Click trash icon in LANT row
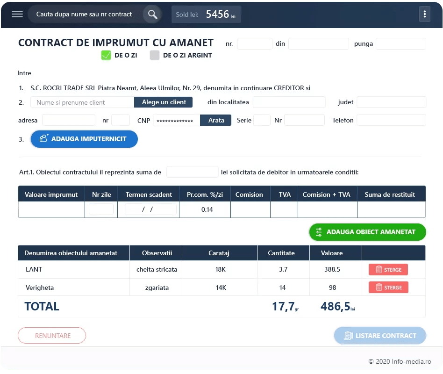 [379, 269]
